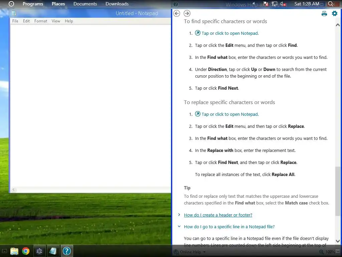Click the arrow icon beside first open Notepad link
The width and height of the screenshot is (342, 257).
tap(198, 33)
